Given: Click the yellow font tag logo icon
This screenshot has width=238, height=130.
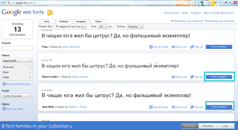Looking at the screenshot, I should [x=50, y=13].
